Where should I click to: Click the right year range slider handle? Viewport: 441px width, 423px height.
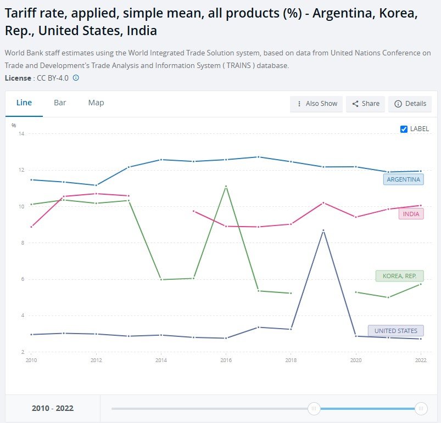421,408
